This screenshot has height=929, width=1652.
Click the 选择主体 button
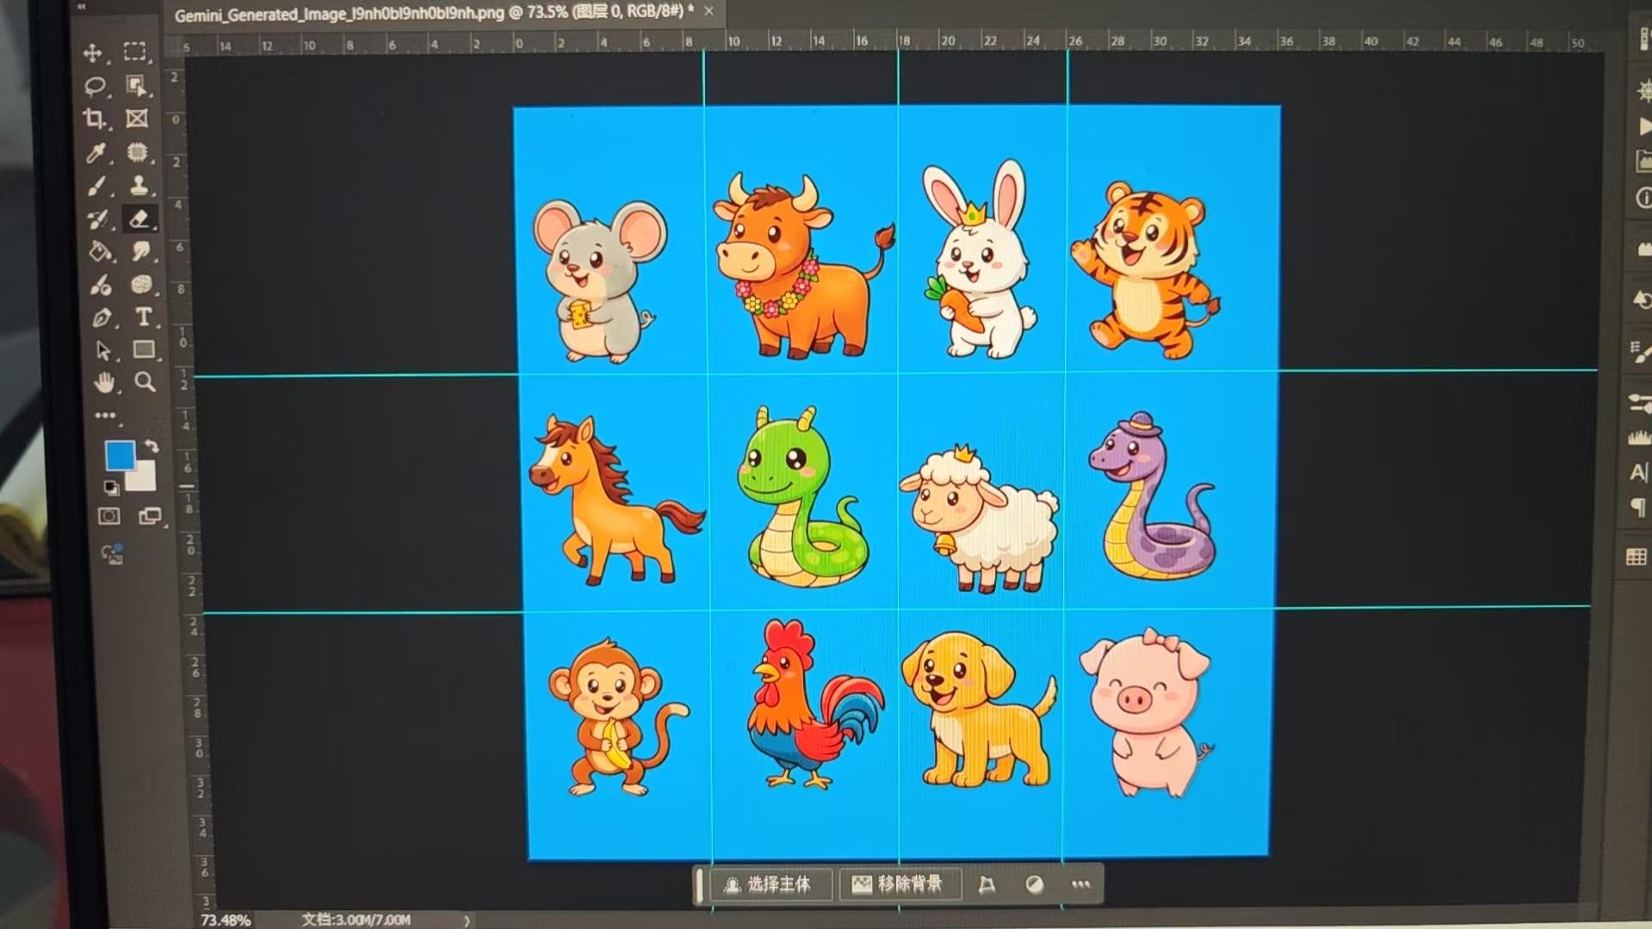click(x=769, y=884)
